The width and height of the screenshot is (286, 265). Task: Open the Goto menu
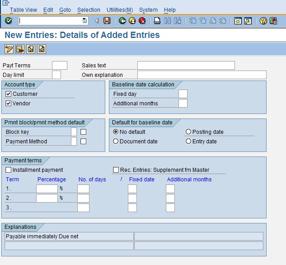[x=65, y=9]
